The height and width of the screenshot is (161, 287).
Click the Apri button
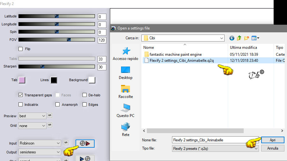[273, 140]
